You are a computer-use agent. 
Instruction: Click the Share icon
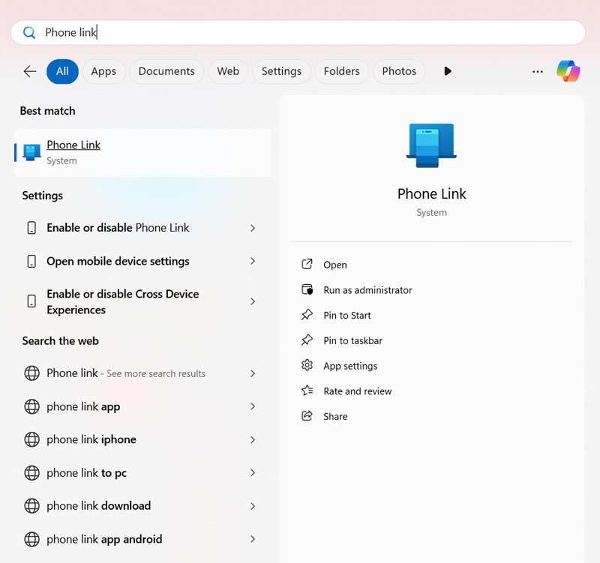click(x=307, y=416)
